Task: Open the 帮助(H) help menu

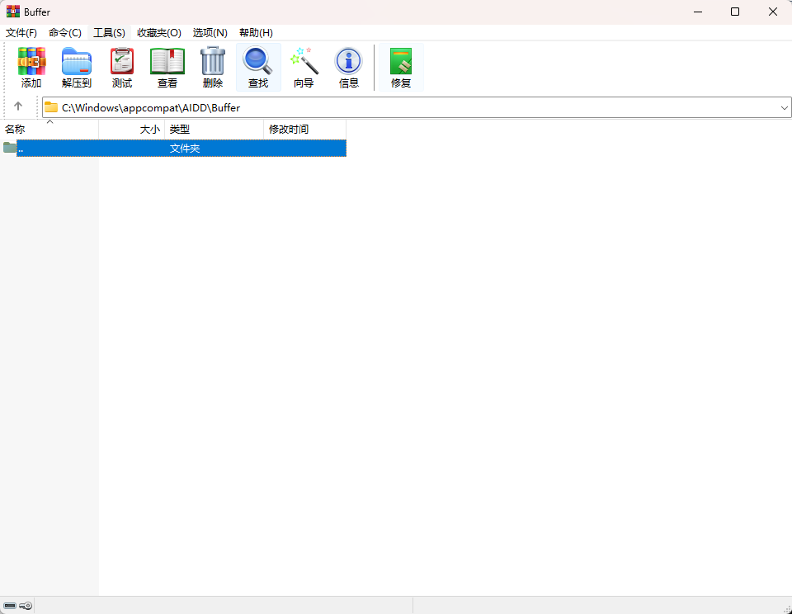Action: tap(256, 33)
